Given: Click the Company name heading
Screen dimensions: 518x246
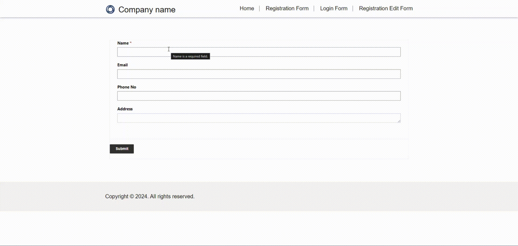Looking at the screenshot, I should point(147,10).
